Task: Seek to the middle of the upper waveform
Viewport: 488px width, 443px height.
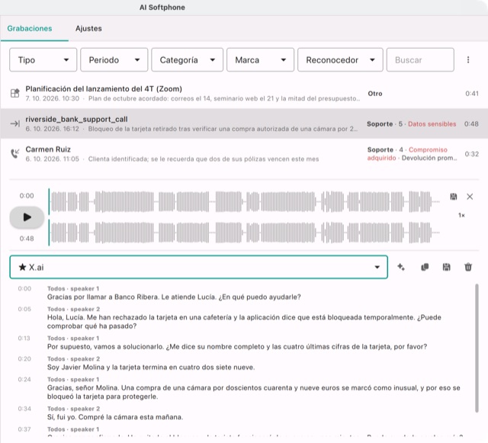Action: point(244,201)
